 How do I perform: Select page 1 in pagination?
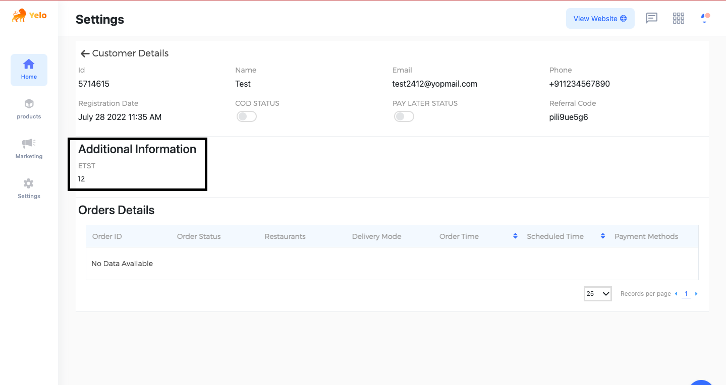coord(686,294)
